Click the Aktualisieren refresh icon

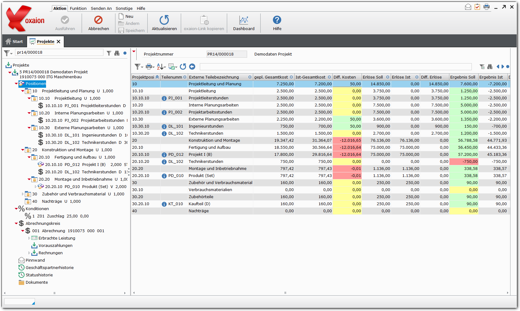[164, 20]
